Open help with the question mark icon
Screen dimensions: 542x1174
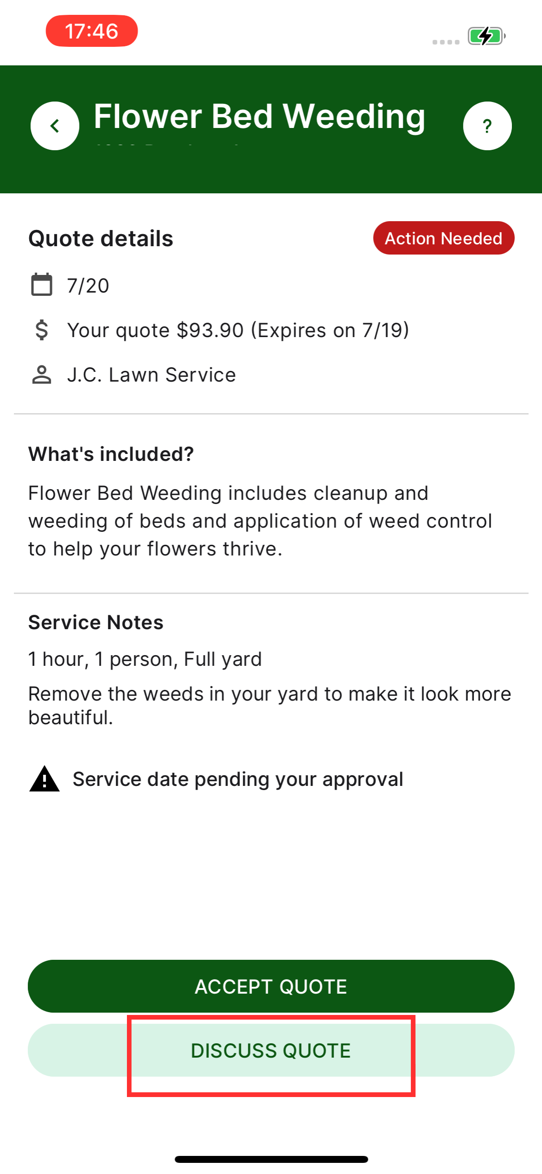click(487, 126)
